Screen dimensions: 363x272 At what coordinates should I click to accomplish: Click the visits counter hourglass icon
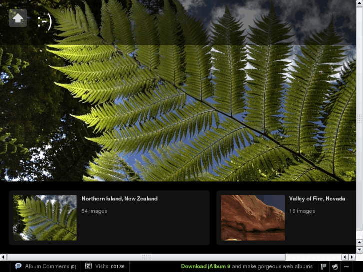coord(88,266)
